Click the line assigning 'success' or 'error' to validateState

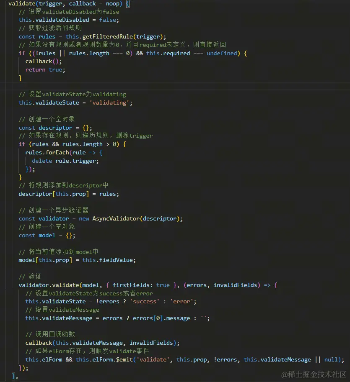pos(111,302)
